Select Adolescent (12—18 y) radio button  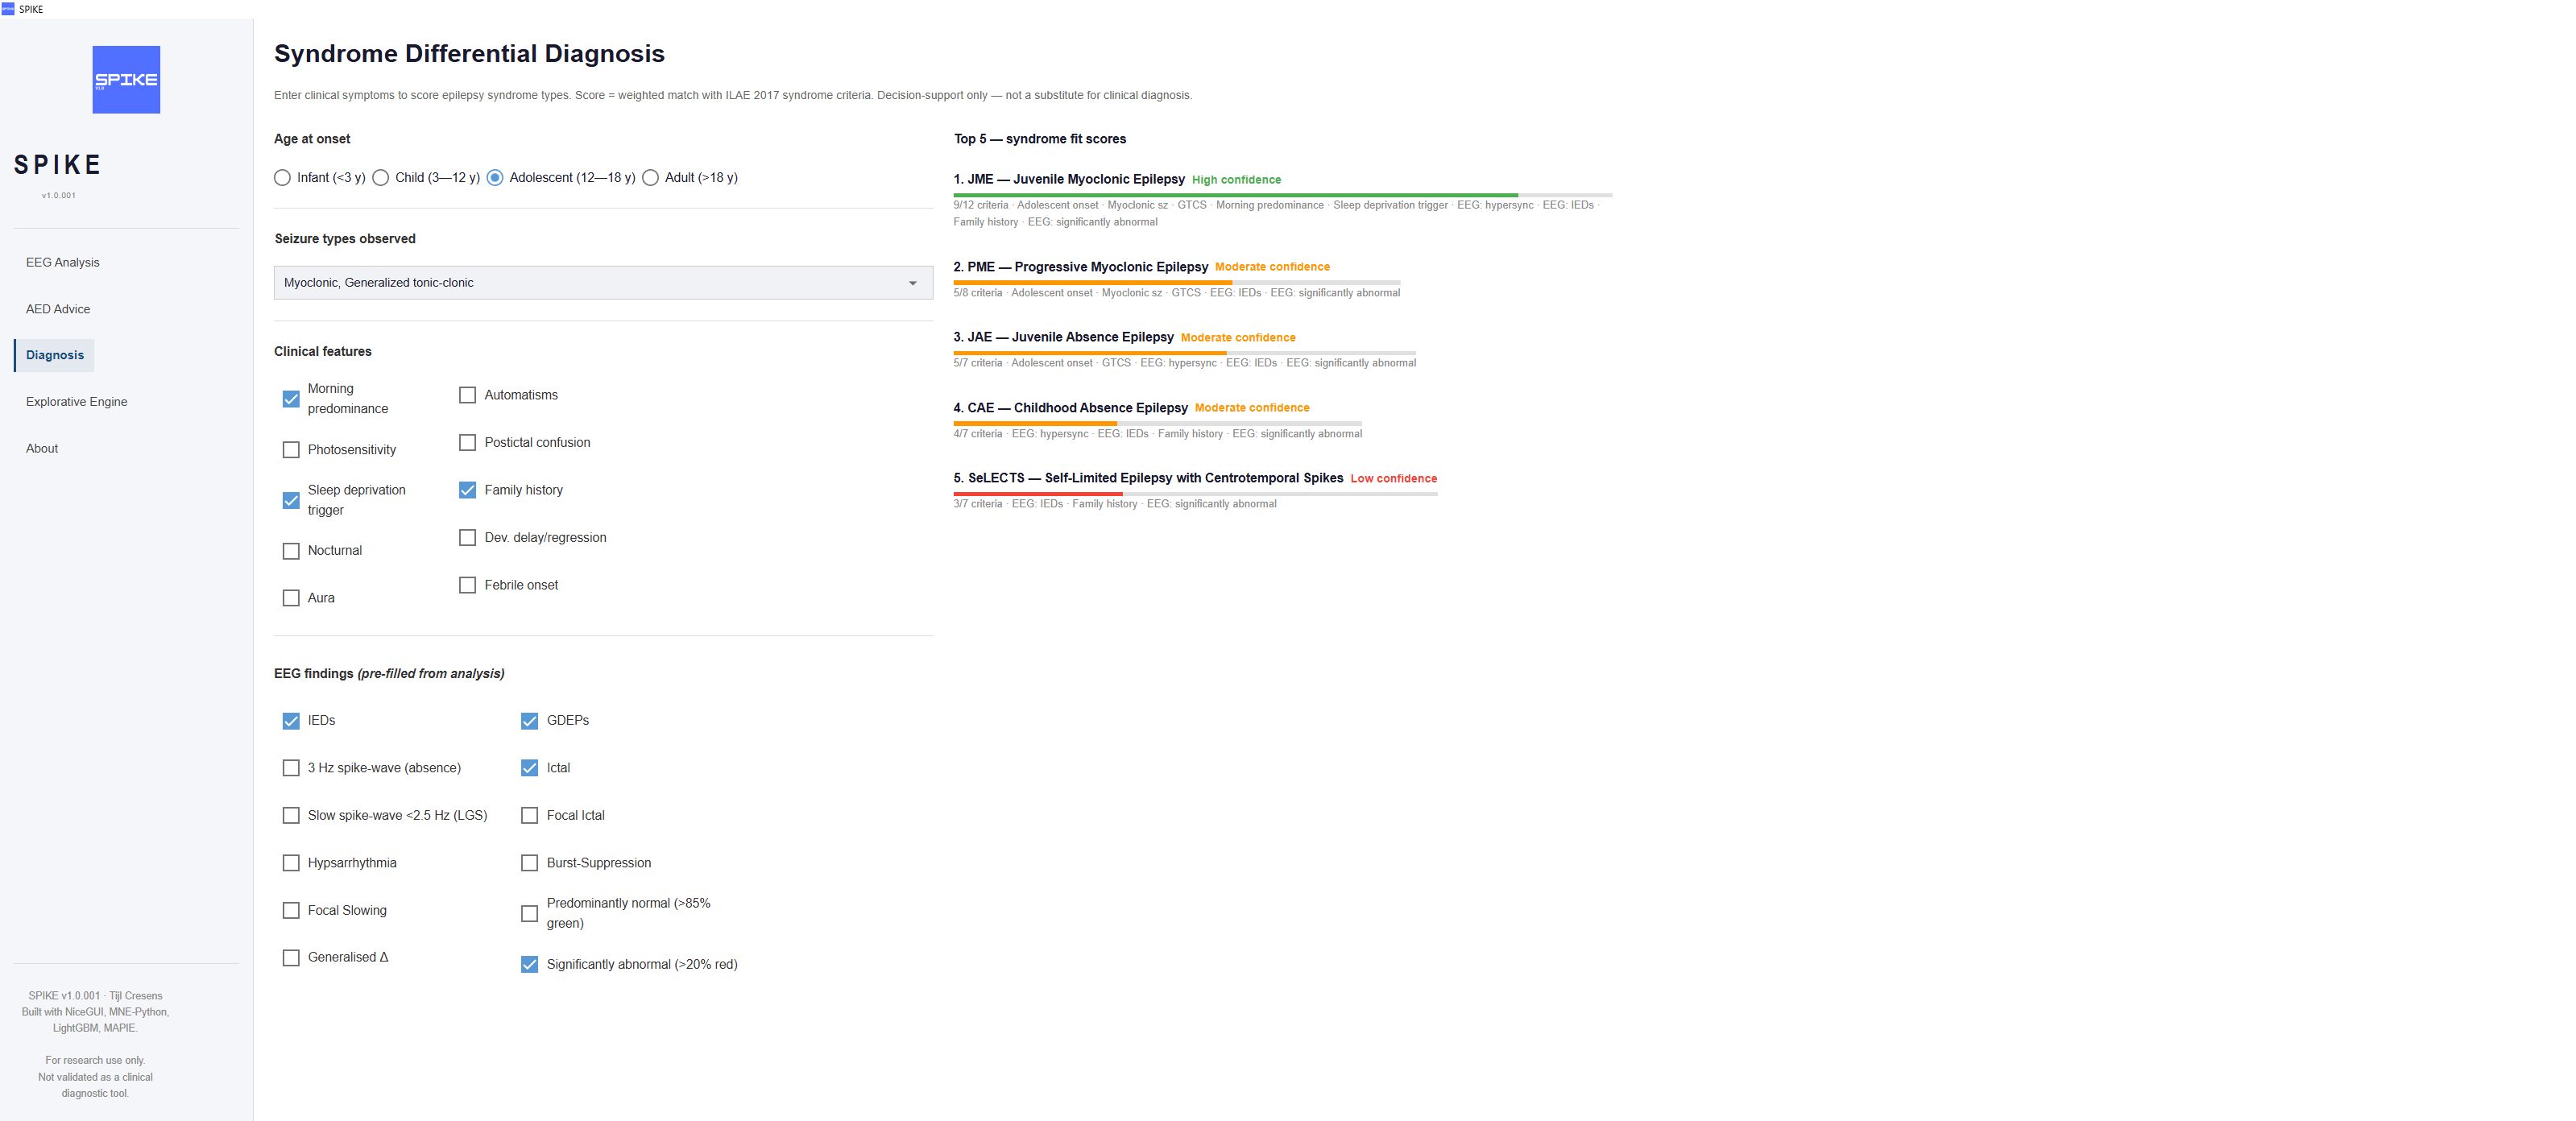pos(494,178)
